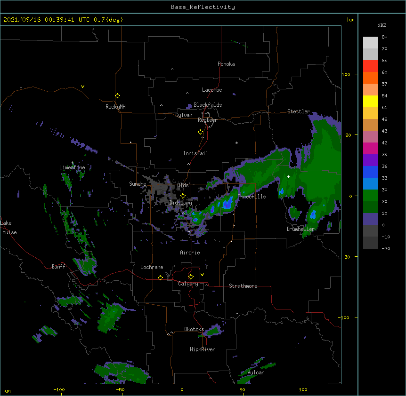
Task: Pick the orange 57-60 dBZ legend swatch
Action: 370,78
